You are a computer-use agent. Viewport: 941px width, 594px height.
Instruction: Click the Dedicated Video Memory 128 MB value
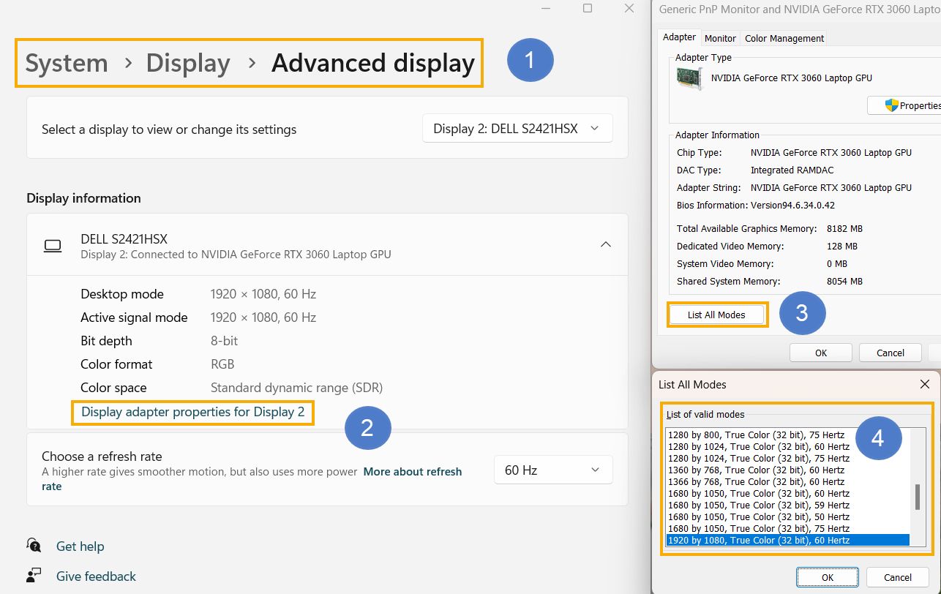pyautogui.click(x=842, y=247)
